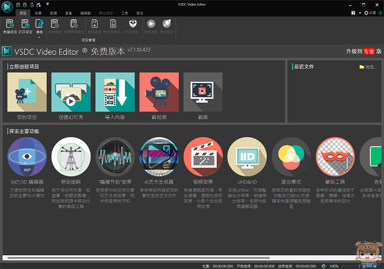Click the 位置 timecode value
The width and height of the screenshot is (384, 269).
click(x=223, y=266)
